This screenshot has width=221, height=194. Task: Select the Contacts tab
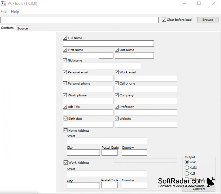7,28
